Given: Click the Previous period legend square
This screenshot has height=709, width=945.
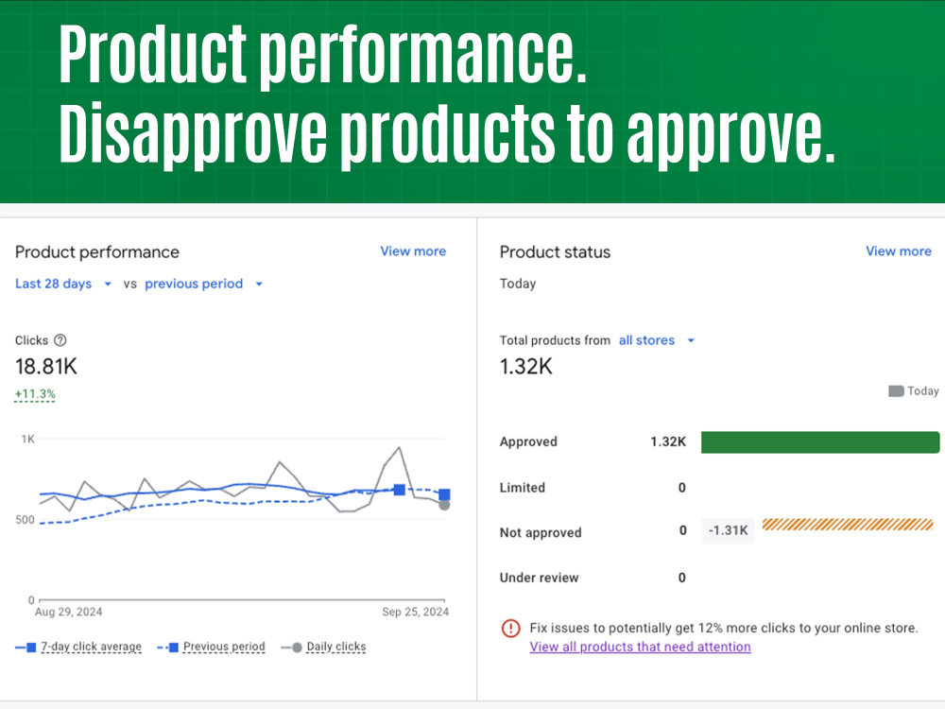Looking at the screenshot, I should click(174, 647).
